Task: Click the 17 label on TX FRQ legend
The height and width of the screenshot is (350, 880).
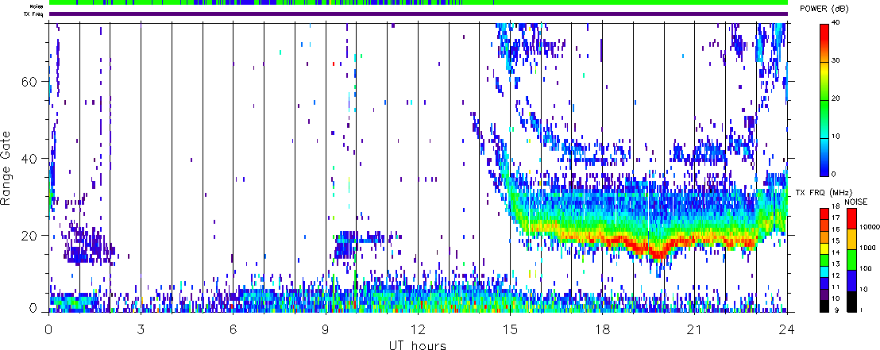Action: pos(836,217)
